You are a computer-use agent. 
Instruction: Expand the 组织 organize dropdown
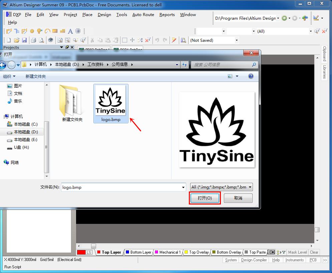point(9,77)
